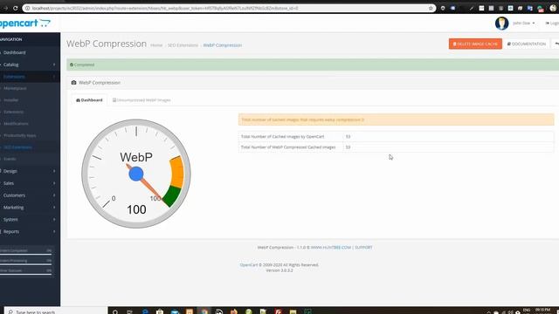Click the OpenCart footer link
The image size is (559, 314).
tap(248, 265)
